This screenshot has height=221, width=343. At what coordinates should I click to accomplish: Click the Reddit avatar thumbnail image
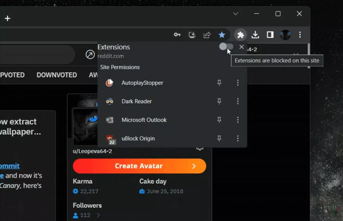click(x=85, y=127)
